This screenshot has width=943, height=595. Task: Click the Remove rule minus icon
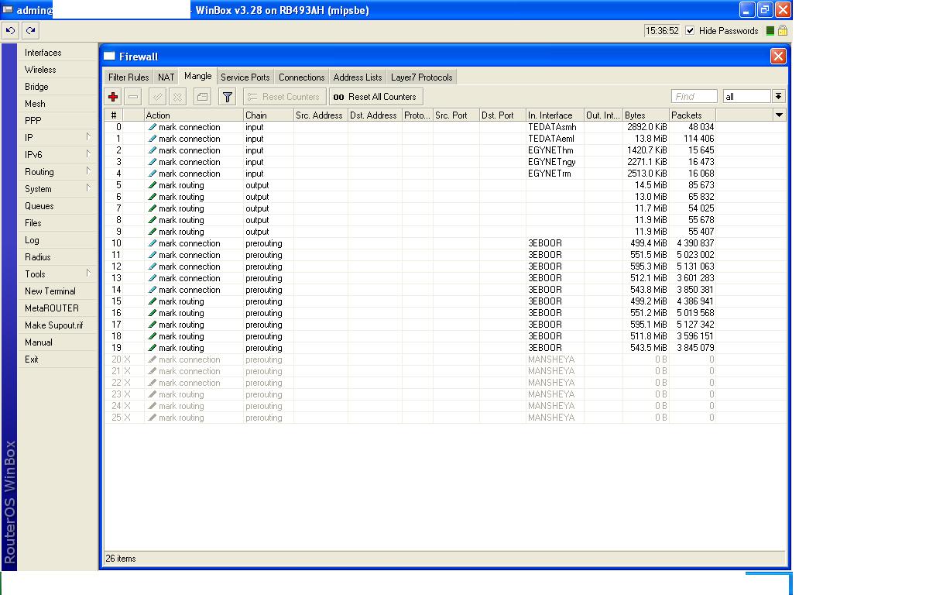(x=133, y=97)
